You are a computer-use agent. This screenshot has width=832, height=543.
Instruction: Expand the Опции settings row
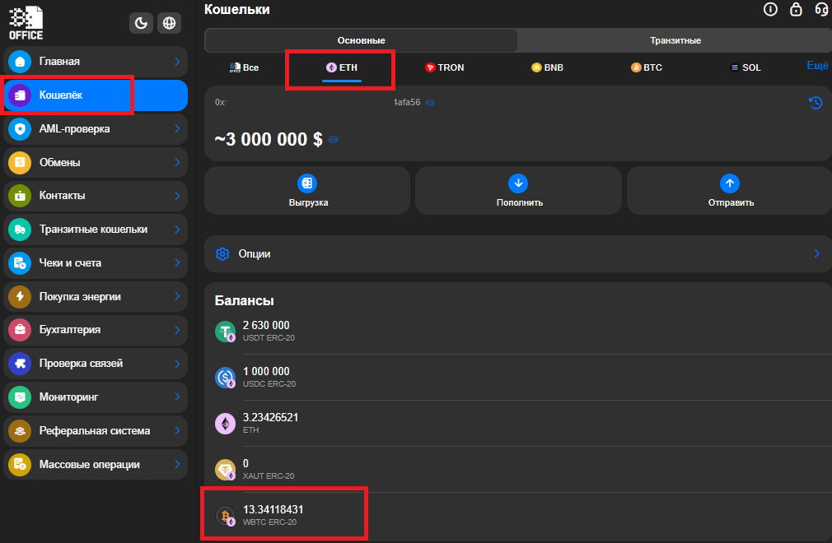click(x=518, y=253)
